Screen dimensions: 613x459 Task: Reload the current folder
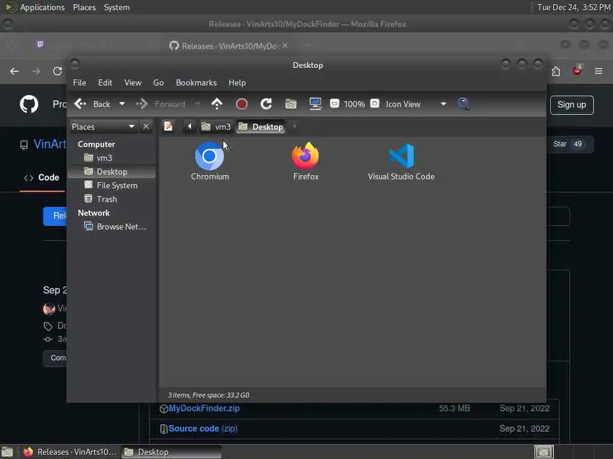[266, 104]
